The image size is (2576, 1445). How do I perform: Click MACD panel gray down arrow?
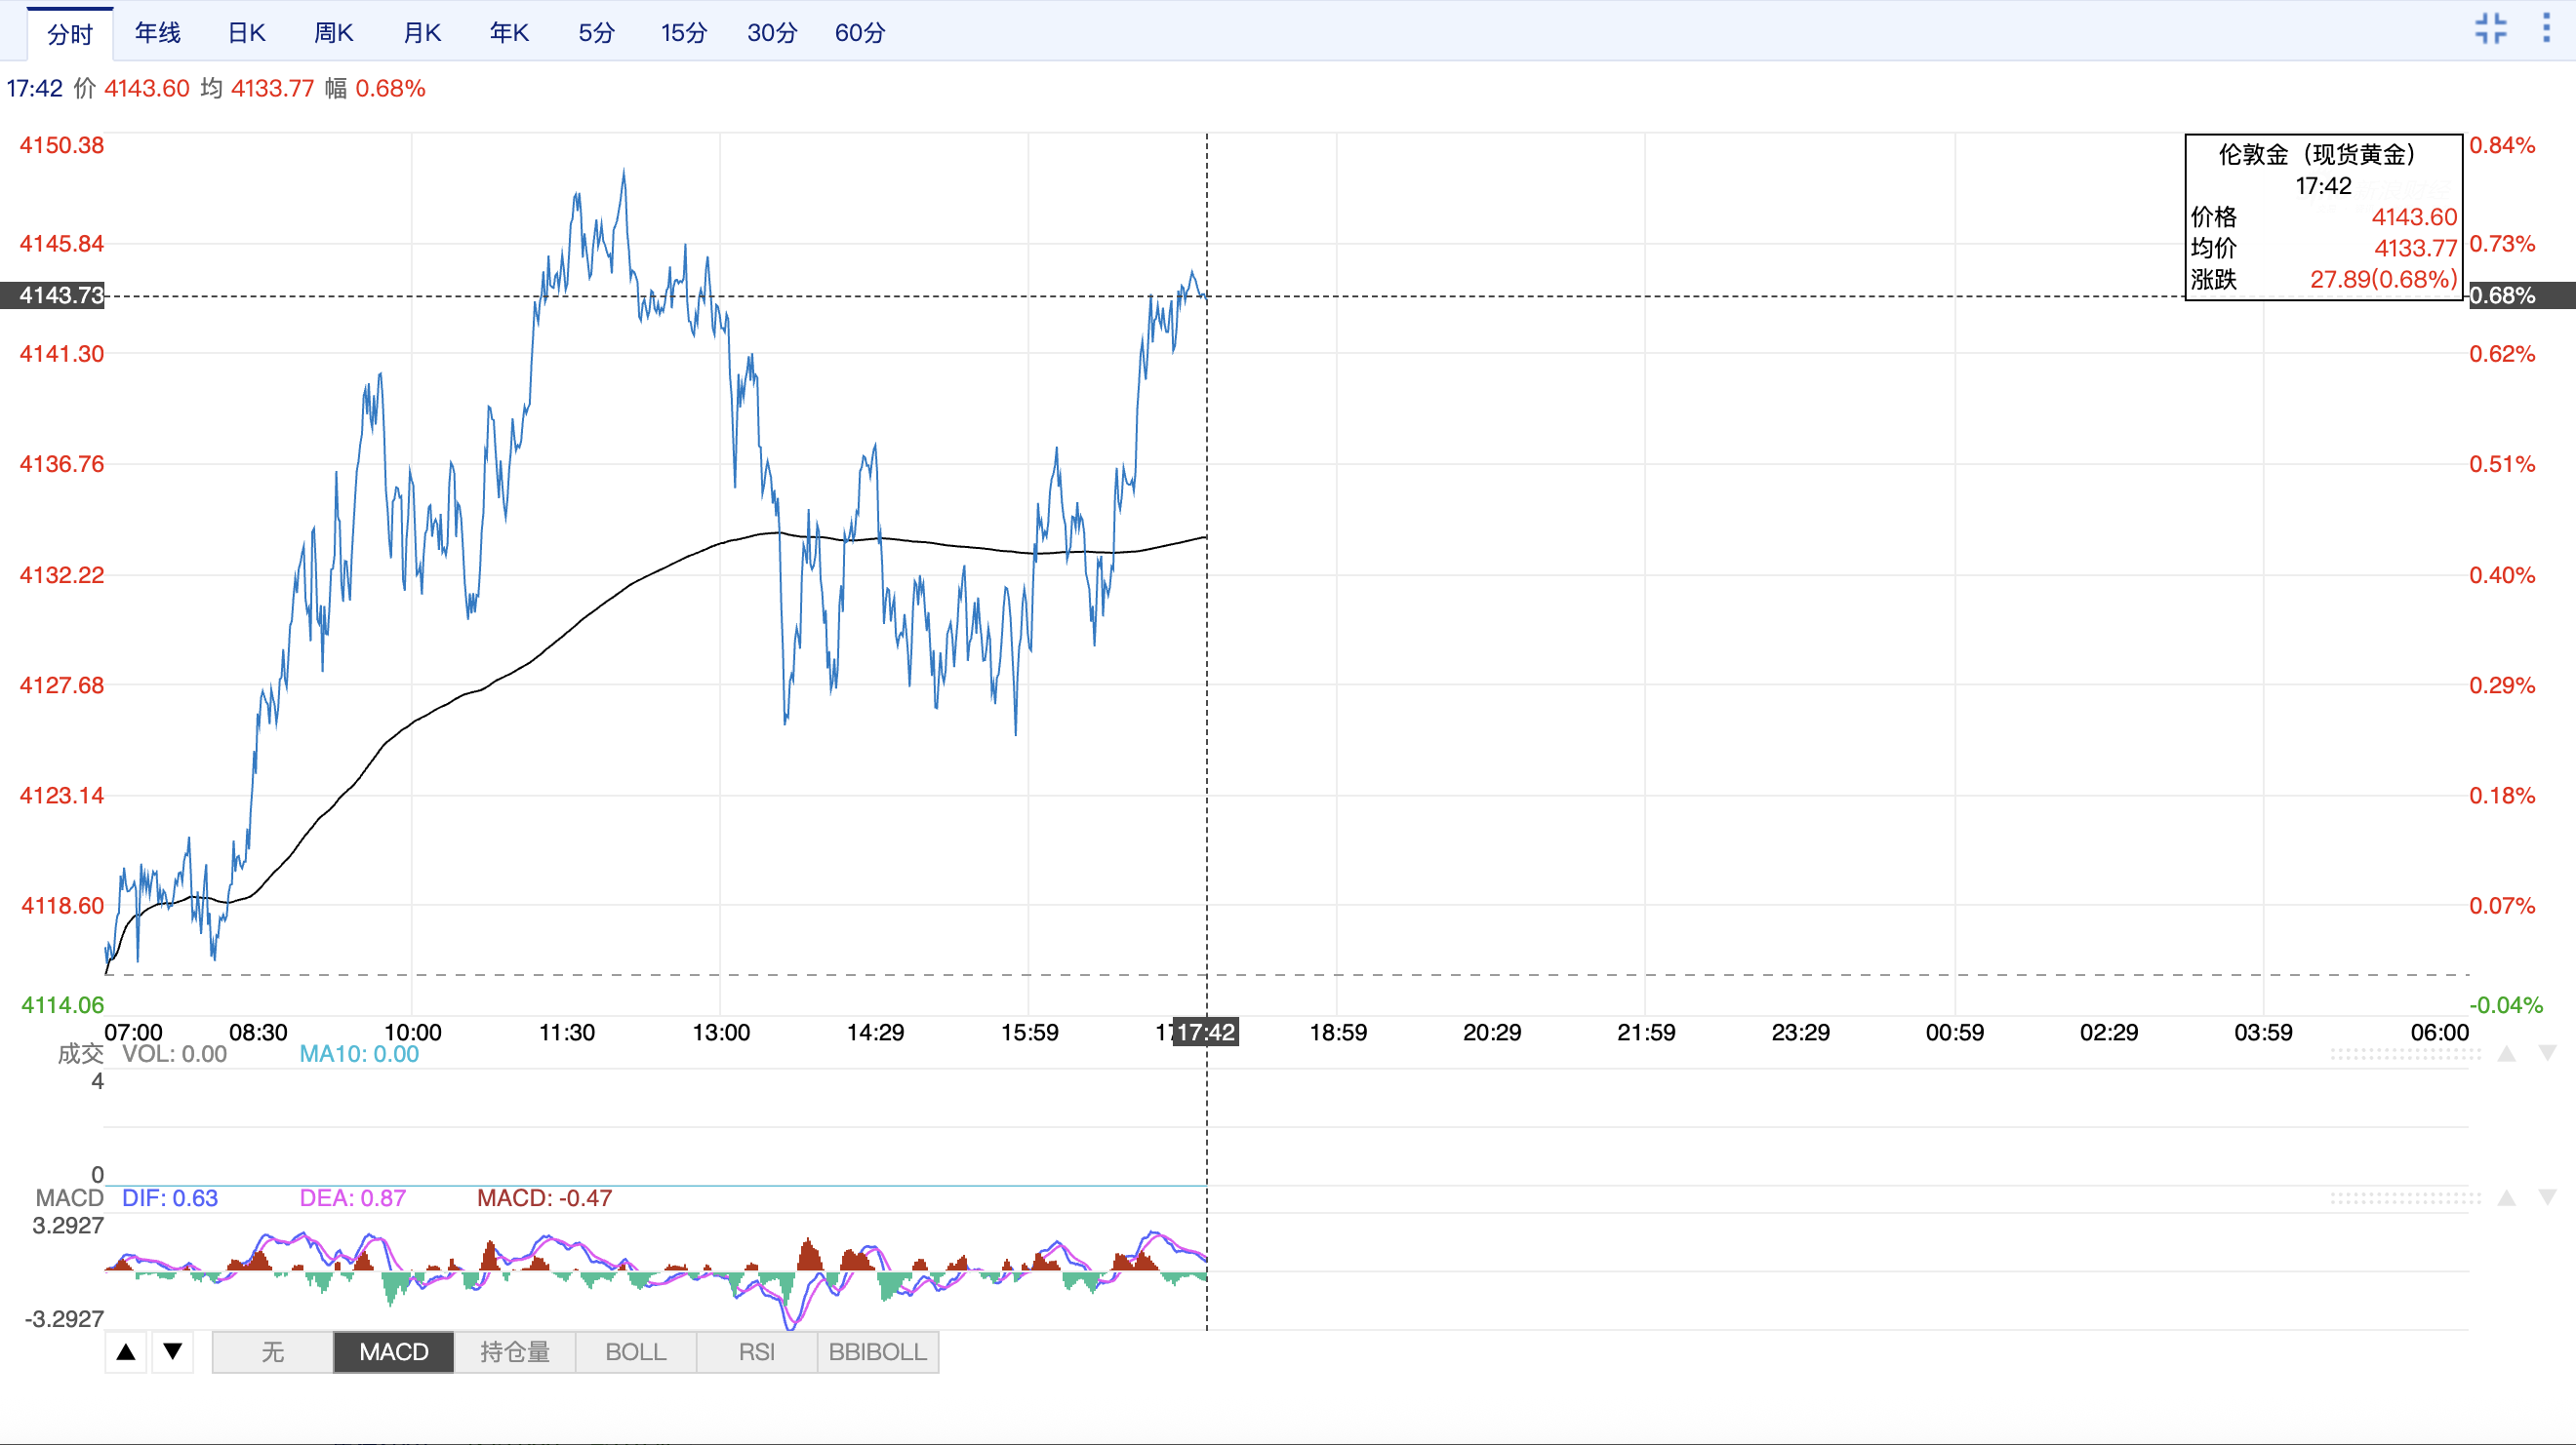coord(2548,1198)
